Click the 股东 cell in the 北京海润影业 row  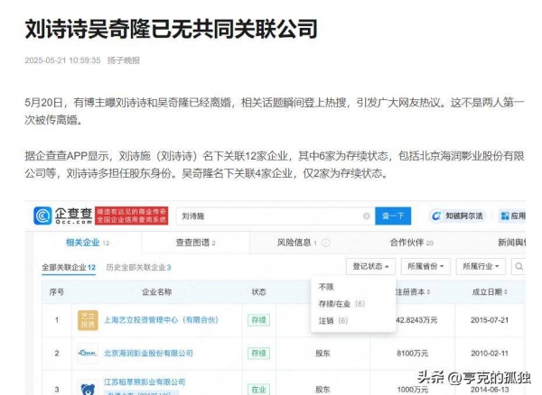tap(322, 354)
